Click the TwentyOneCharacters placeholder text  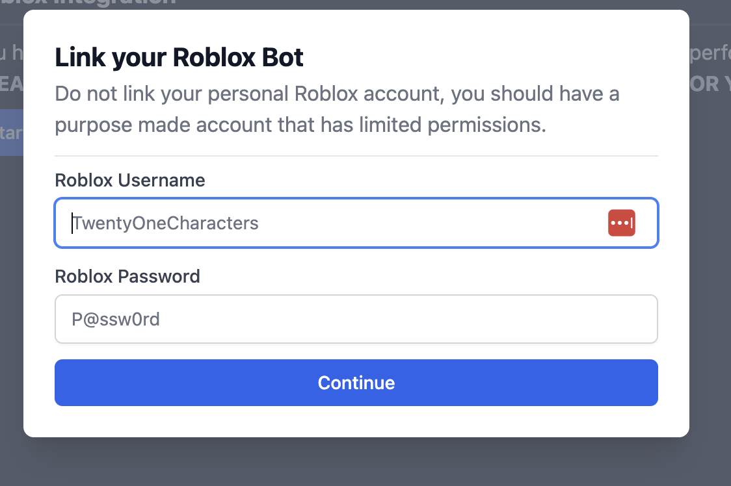(x=166, y=224)
